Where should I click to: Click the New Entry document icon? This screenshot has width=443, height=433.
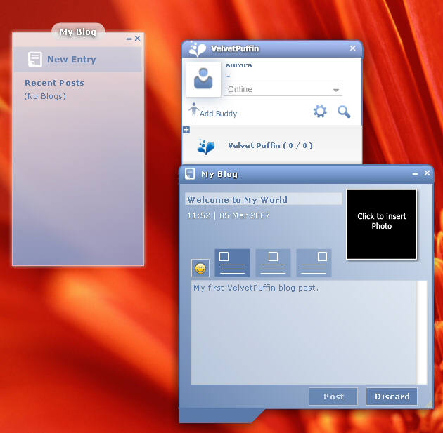tap(34, 60)
